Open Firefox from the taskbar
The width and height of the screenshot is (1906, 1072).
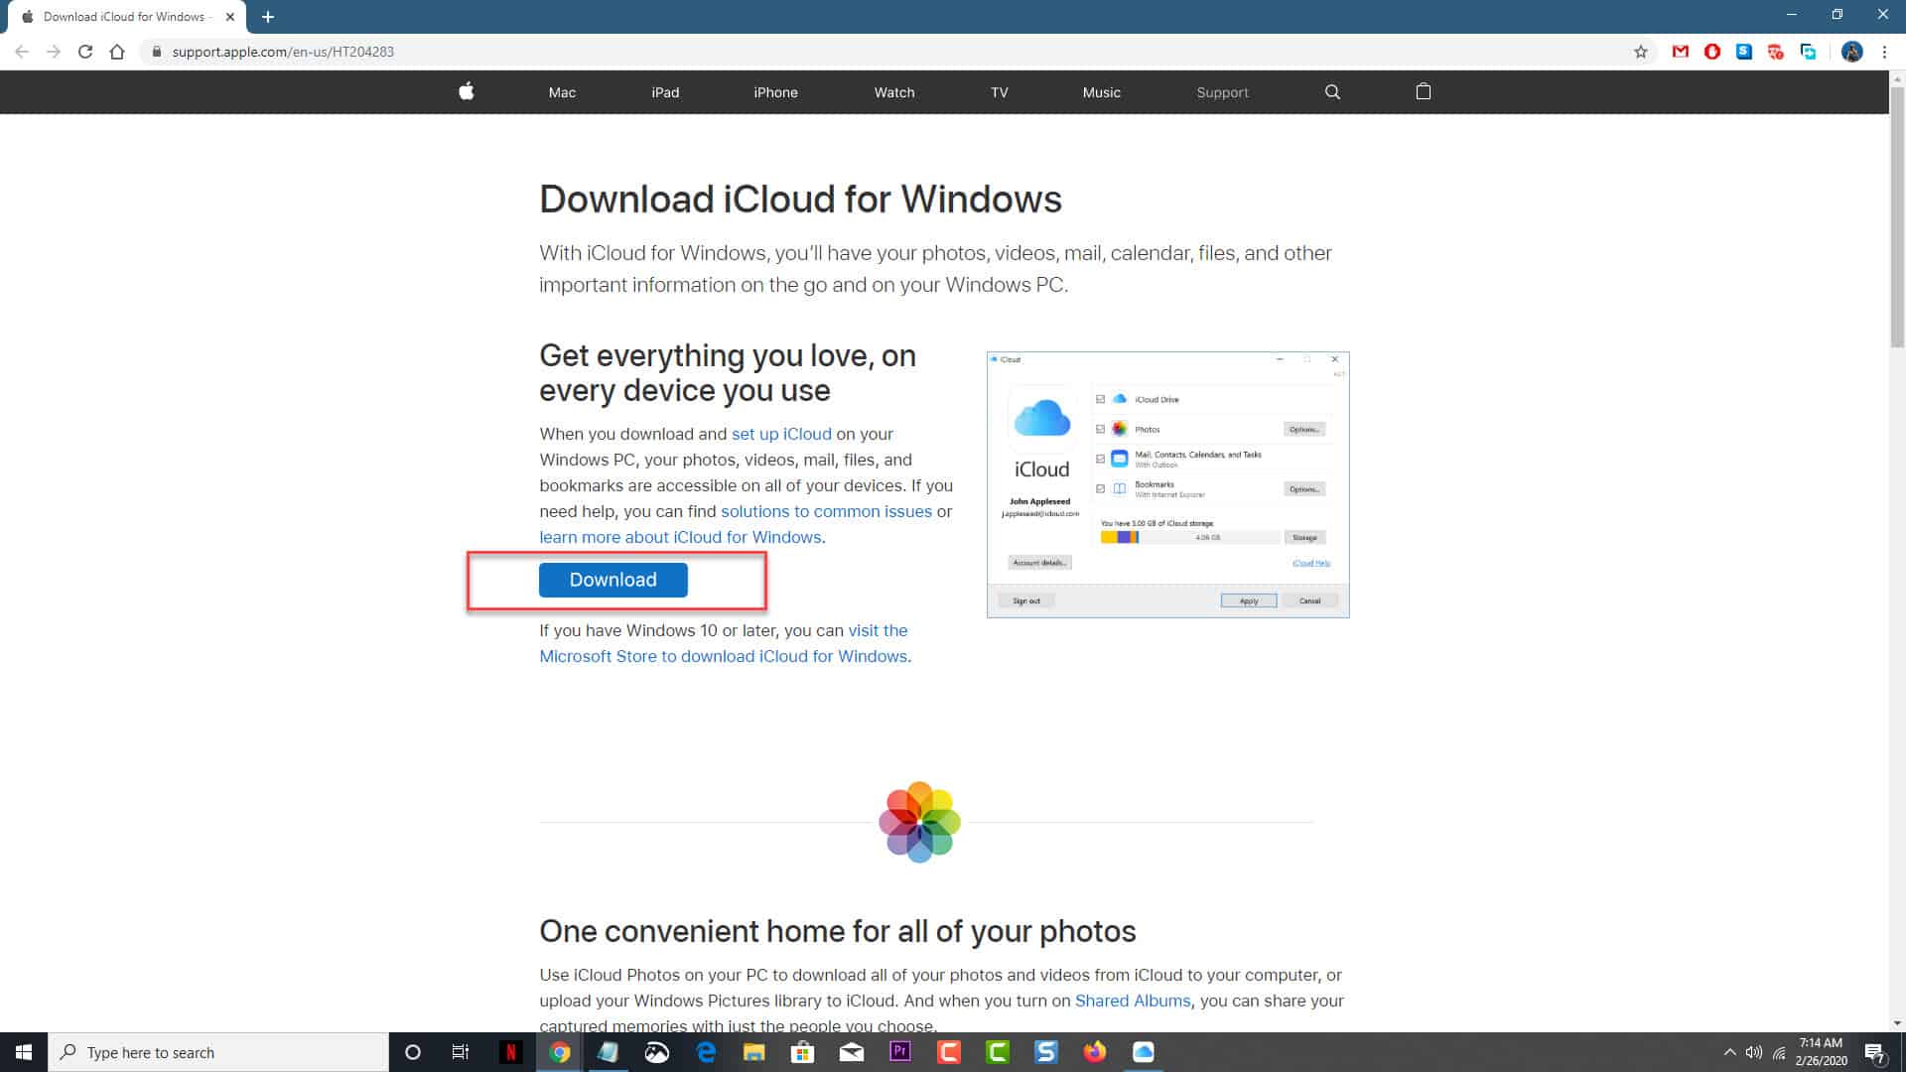(1095, 1052)
